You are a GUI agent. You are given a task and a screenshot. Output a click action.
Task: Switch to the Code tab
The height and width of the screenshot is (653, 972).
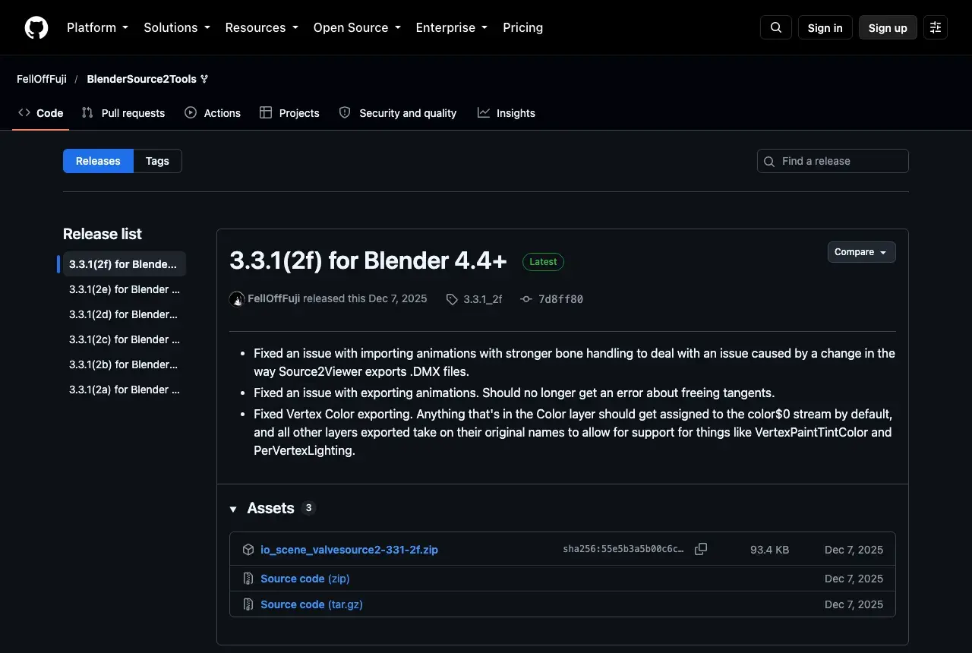point(41,113)
